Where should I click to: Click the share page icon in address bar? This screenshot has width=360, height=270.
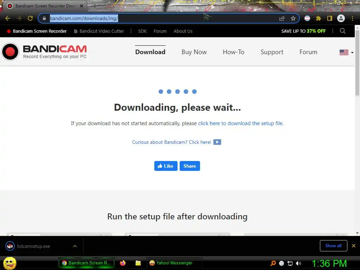(282, 18)
